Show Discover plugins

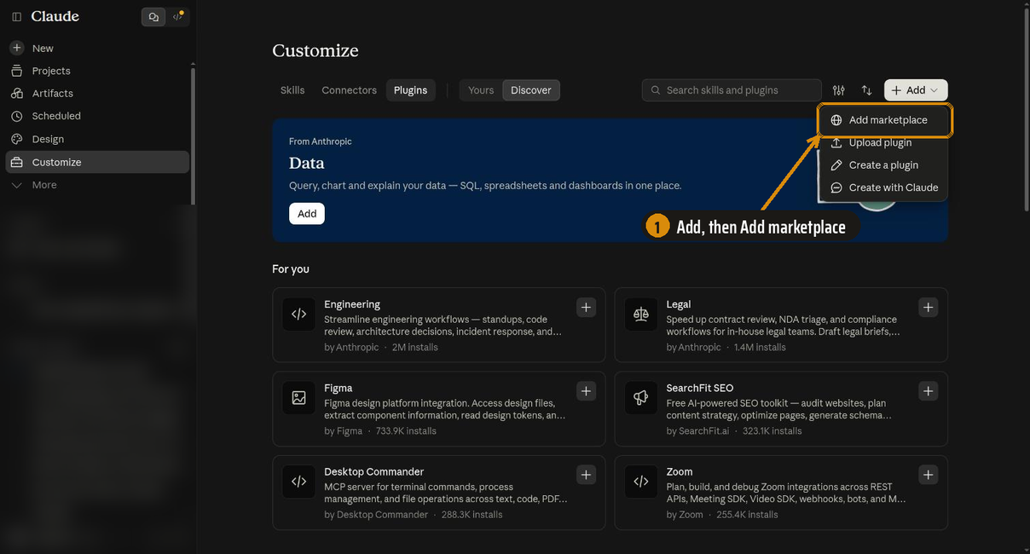click(x=531, y=90)
